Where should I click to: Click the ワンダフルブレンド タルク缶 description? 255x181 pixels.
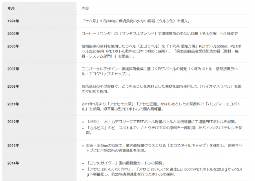pyautogui.click(x=160, y=34)
